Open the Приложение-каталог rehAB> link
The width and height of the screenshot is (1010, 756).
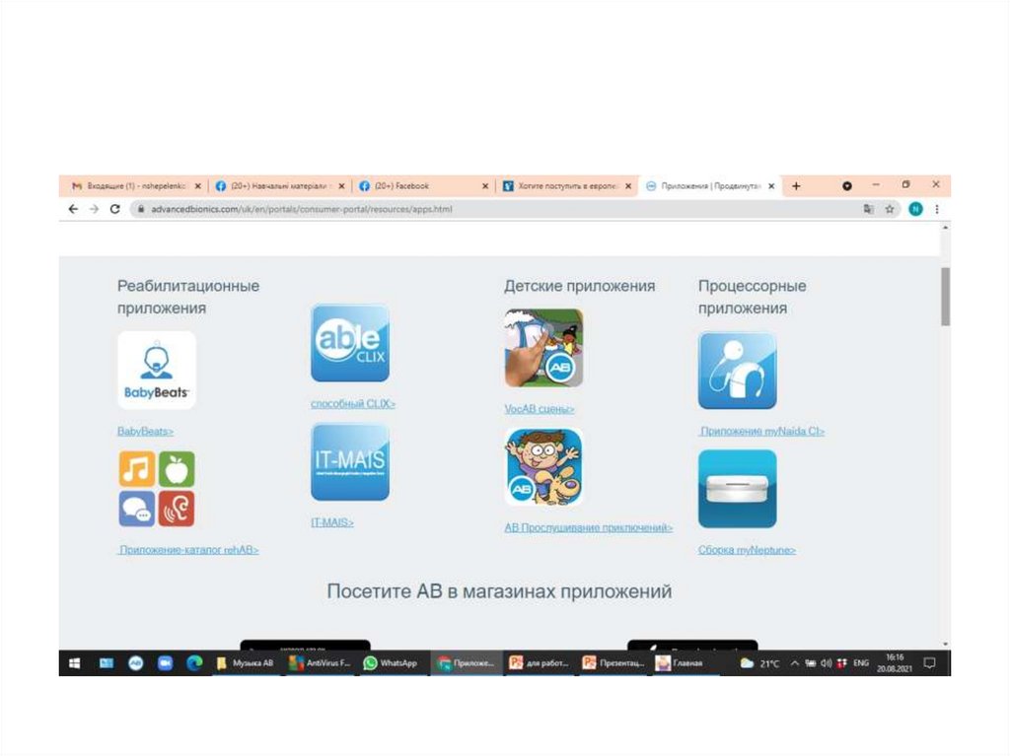coord(188,550)
